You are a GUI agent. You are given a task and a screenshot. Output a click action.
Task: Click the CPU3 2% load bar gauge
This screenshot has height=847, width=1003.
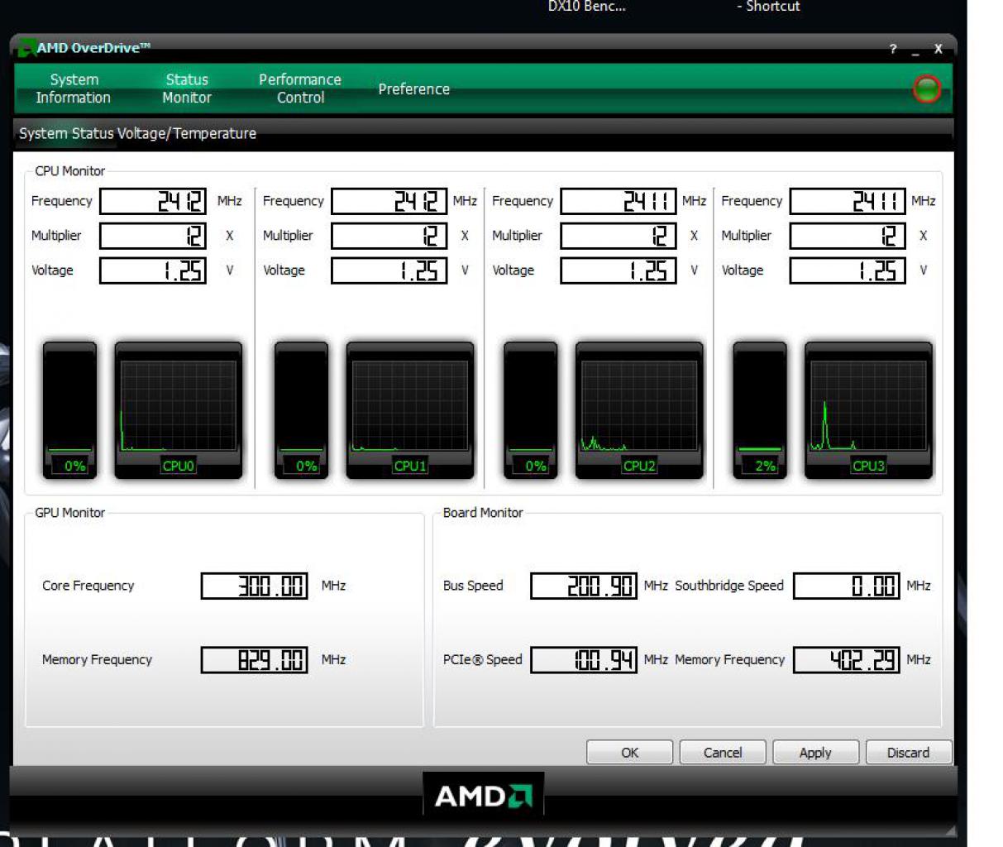(x=760, y=410)
